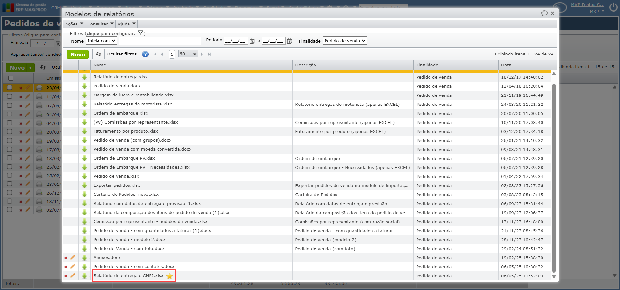This screenshot has width=620, height=290.
Task: Check the select-all checkbox in background table header
Action: point(11,78)
